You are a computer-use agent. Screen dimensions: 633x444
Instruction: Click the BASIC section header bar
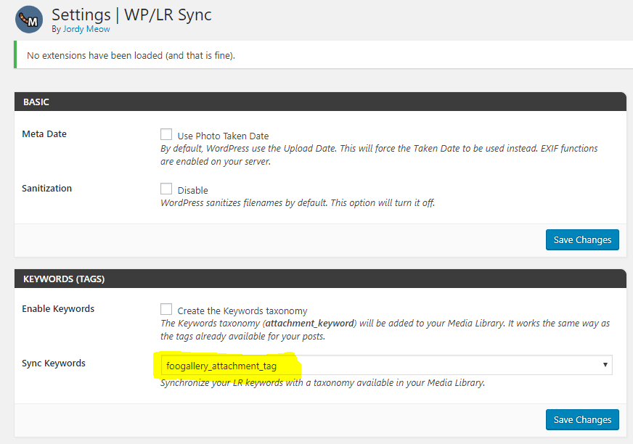pyautogui.click(x=320, y=102)
